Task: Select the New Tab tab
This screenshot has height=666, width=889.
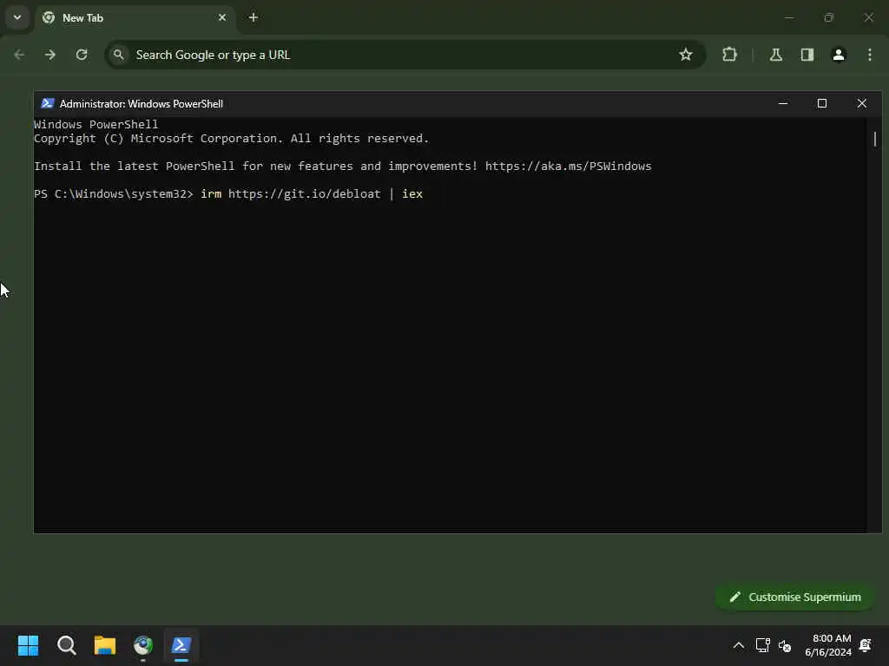Action: pyautogui.click(x=135, y=18)
